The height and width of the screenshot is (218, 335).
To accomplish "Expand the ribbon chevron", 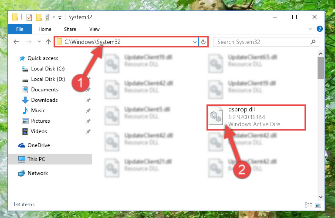I will coord(310,29).
